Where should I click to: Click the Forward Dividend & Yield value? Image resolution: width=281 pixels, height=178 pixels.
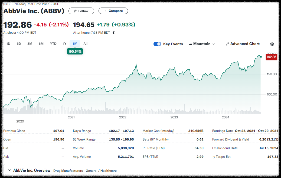tap(269, 139)
